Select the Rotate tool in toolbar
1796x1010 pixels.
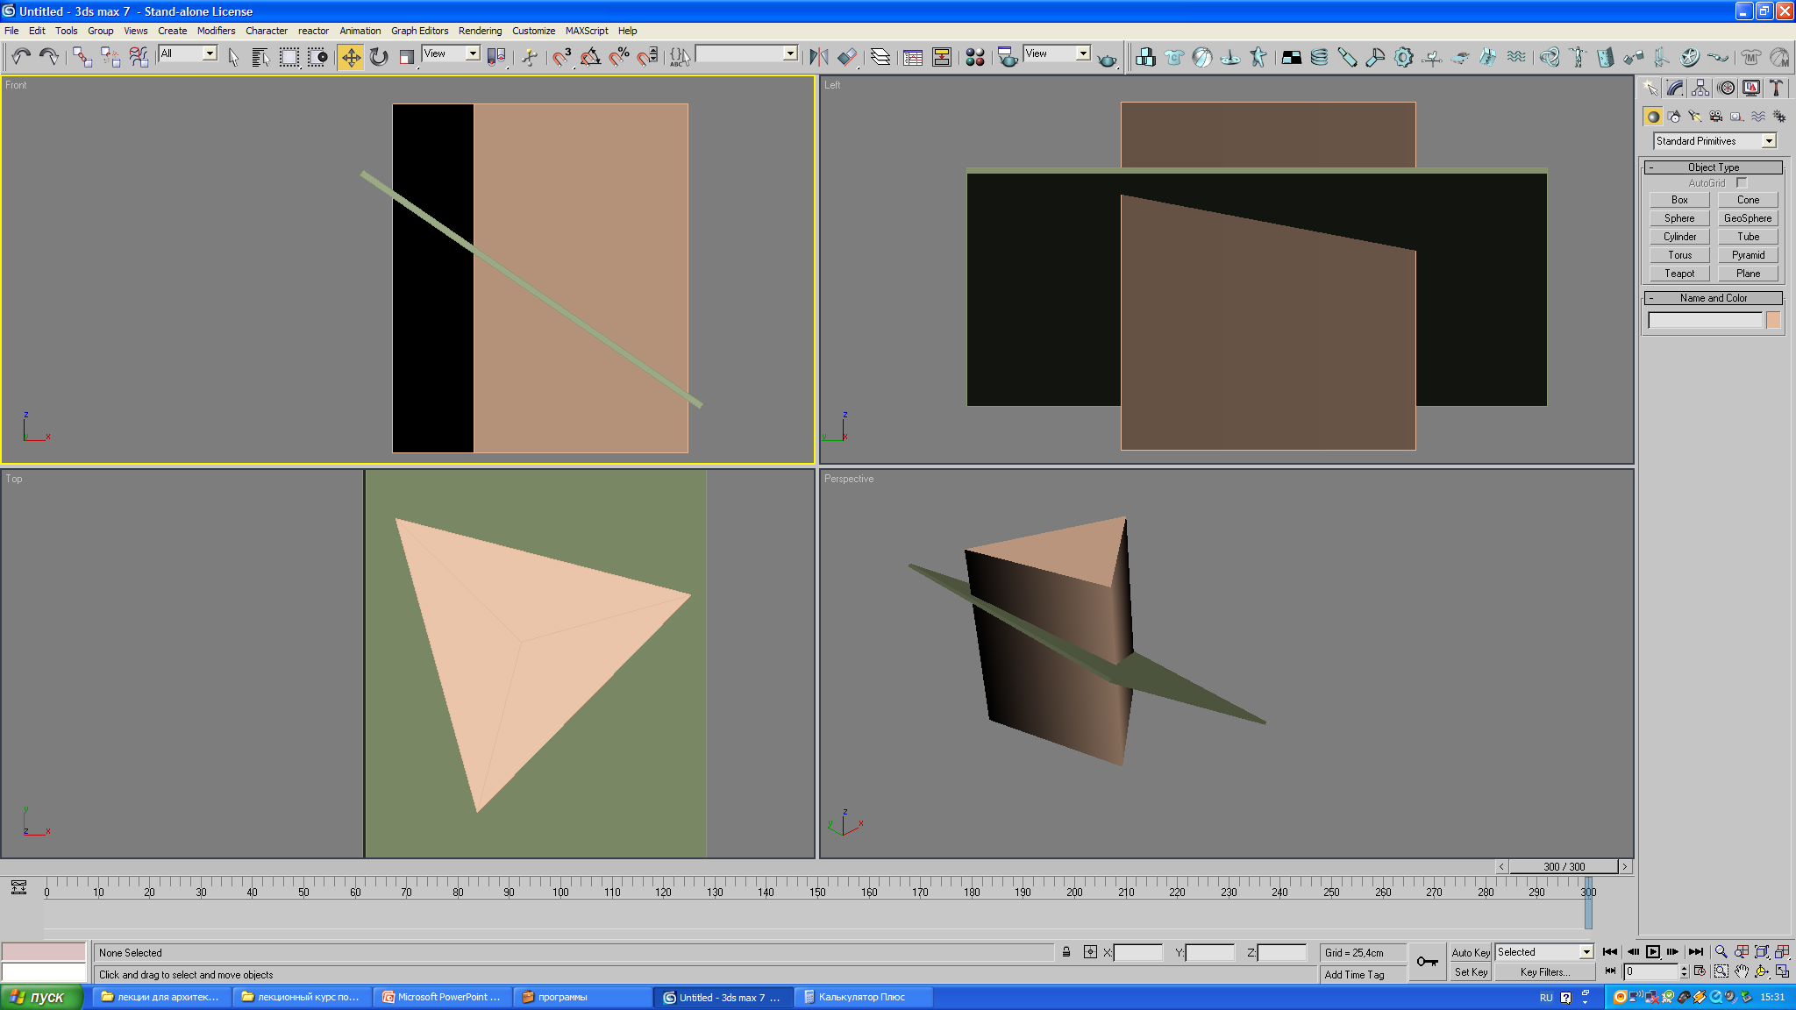click(x=379, y=57)
